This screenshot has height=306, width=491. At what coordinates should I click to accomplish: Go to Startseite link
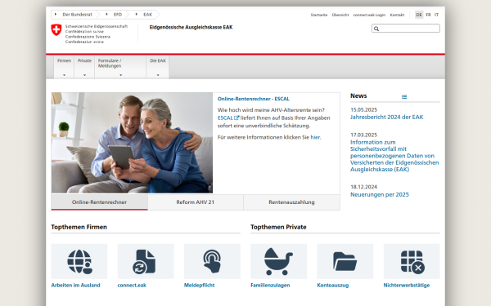click(319, 15)
